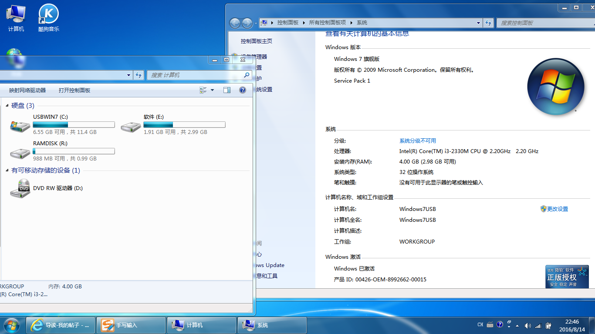The width and height of the screenshot is (595, 334).
Task: Open the 系统分级不可用 link
Action: pos(418,141)
